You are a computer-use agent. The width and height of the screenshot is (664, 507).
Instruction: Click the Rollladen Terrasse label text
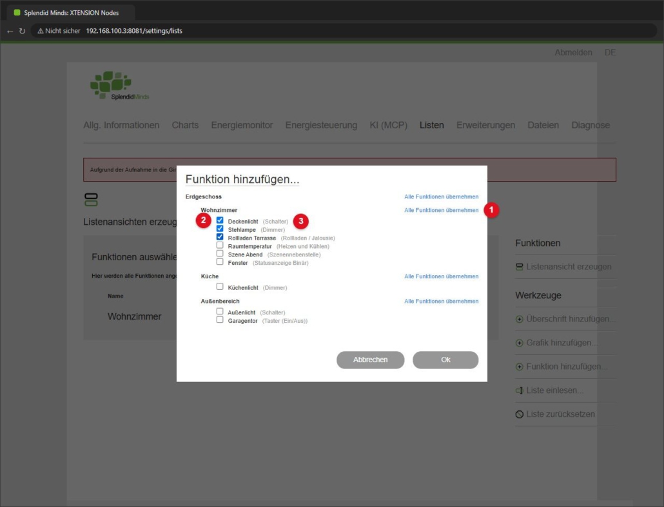[x=251, y=238]
